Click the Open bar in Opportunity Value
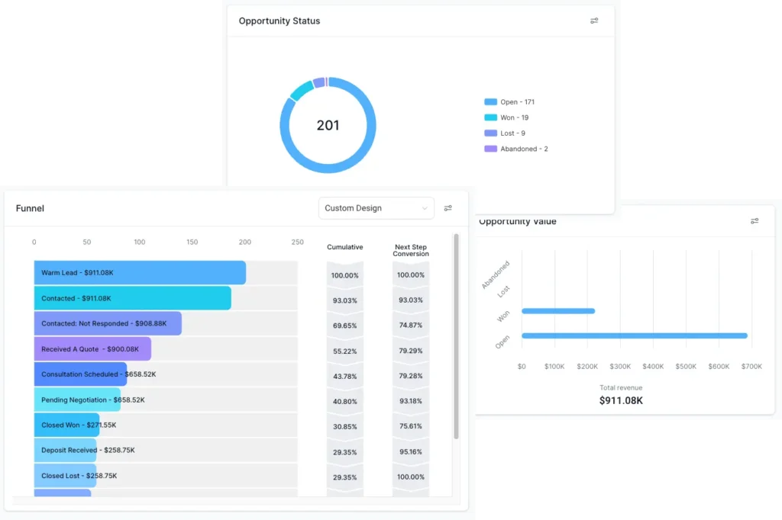Viewport: 782px width, 520px height. (634, 335)
